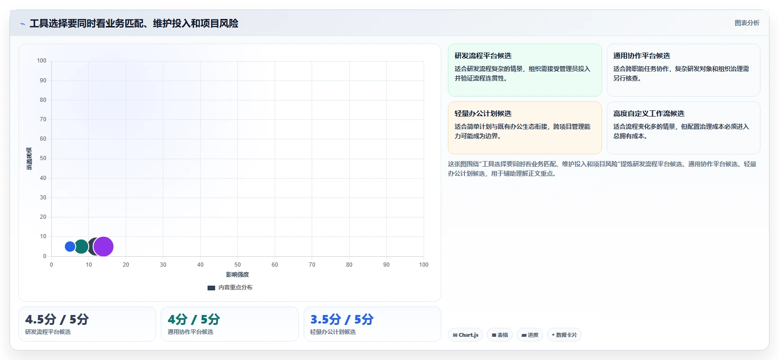The image size is (779, 360).
Task: Click the dark navy bubble behind the purple one
Action: (x=91, y=246)
